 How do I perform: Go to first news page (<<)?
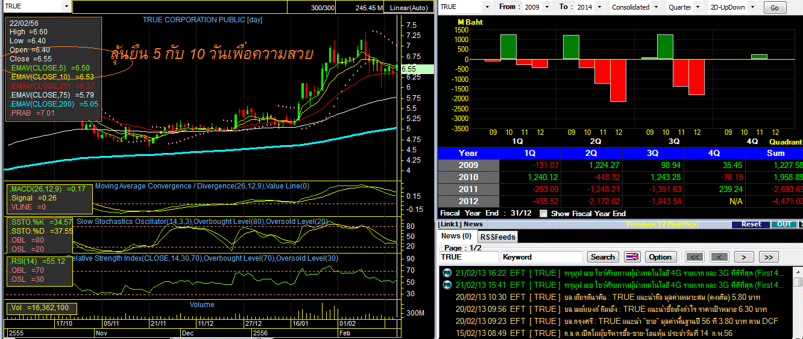pos(694,257)
